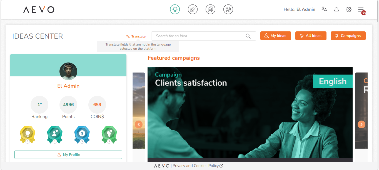379x170 pixels.
Task: Focus the Search for an idea field
Action: coord(204,36)
